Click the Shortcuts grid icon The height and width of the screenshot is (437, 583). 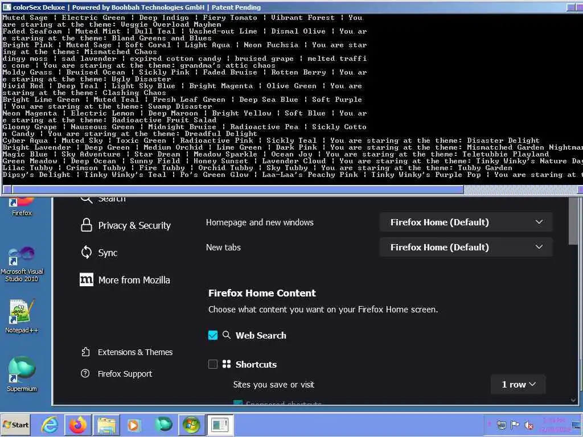coord(227,364)
